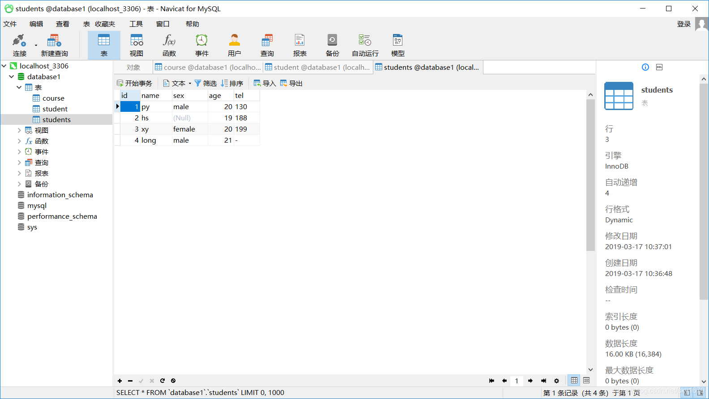The image size is (709, 399).
Task: Open the 窗口 menu
Action: point(163,24)
